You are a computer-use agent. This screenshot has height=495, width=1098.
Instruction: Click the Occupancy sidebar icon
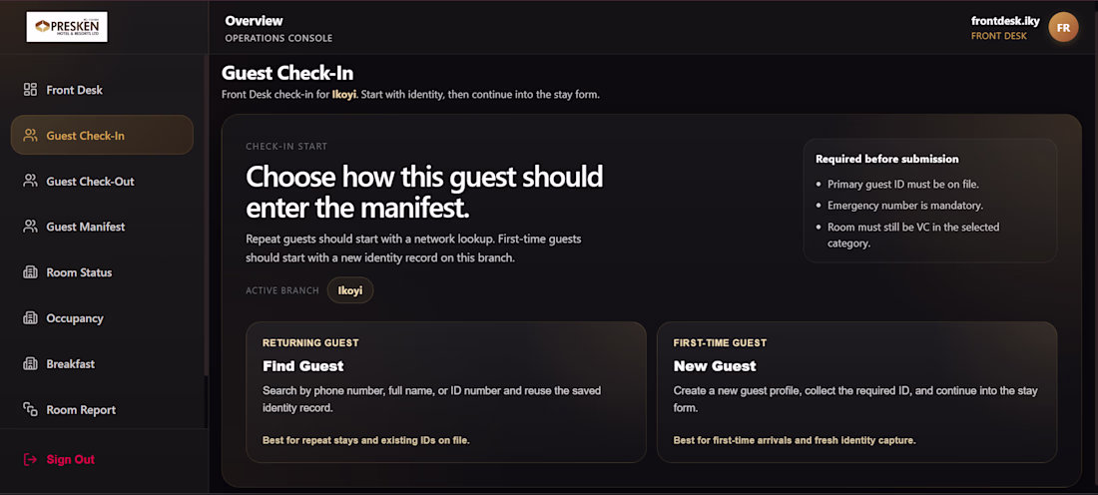coord(30,318)
